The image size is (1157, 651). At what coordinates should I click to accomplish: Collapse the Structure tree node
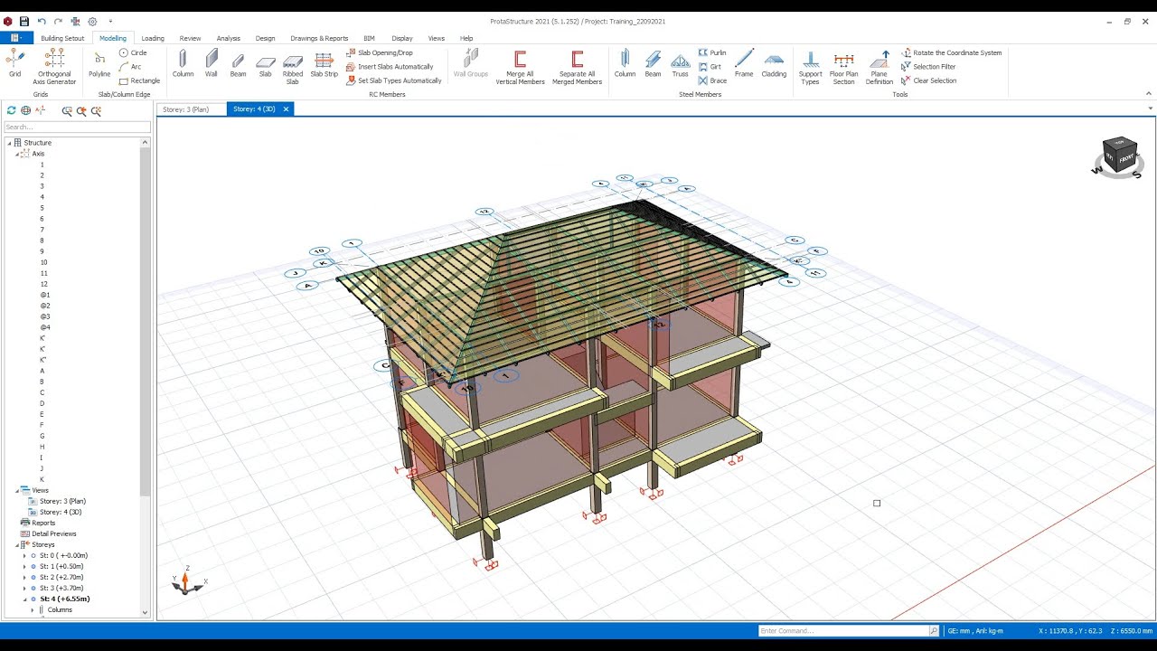point(9,143)
